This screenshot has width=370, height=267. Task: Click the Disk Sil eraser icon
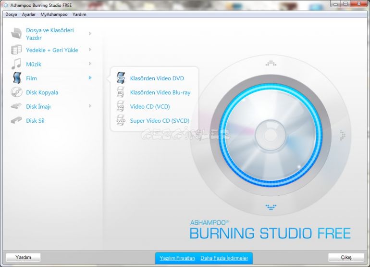pyautogui.click(x=16, y=120)
